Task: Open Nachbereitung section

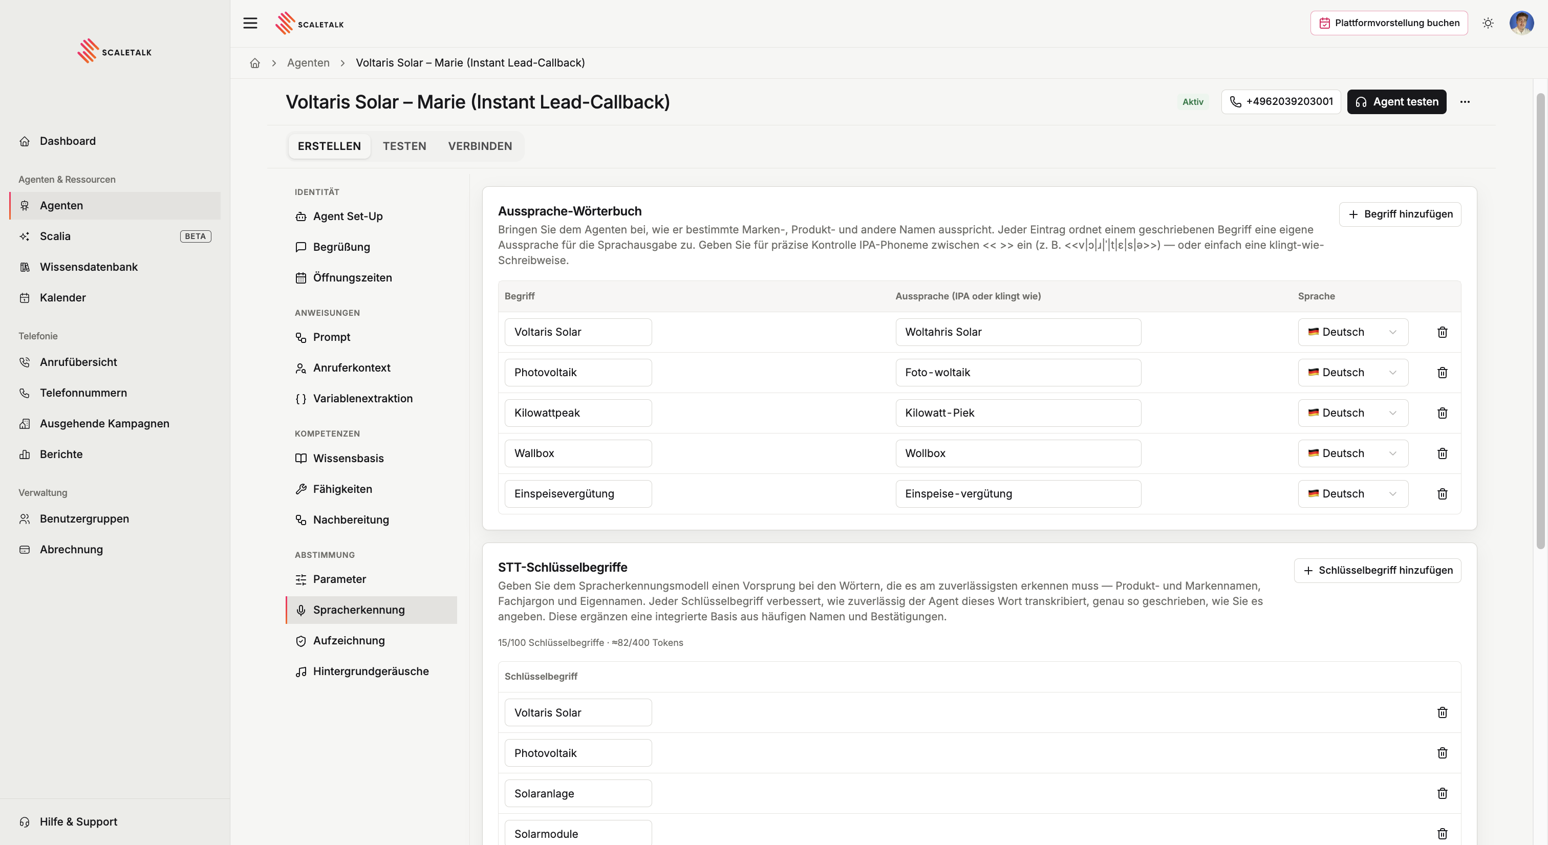Action: [371, 520]
